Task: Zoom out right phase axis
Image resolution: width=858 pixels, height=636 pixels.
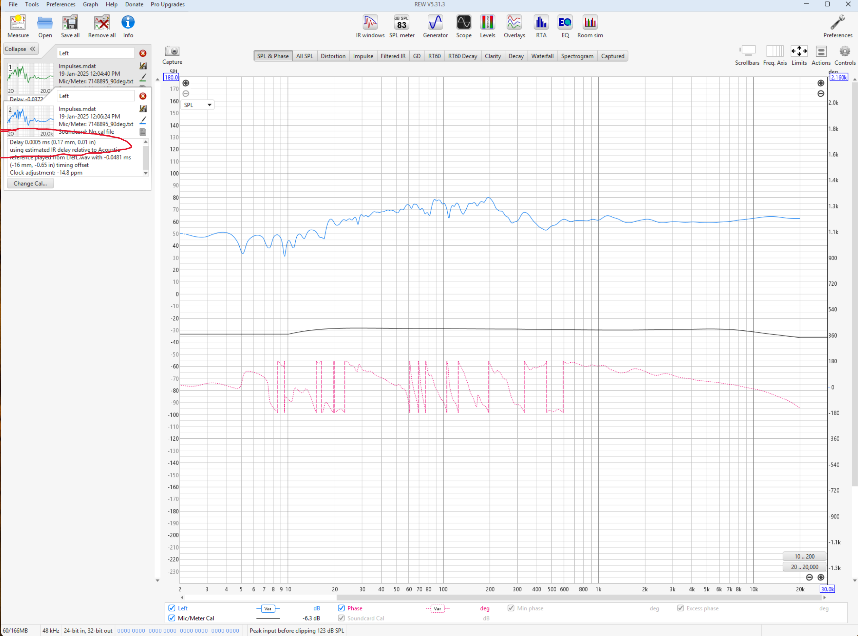Action: (821, 93)
